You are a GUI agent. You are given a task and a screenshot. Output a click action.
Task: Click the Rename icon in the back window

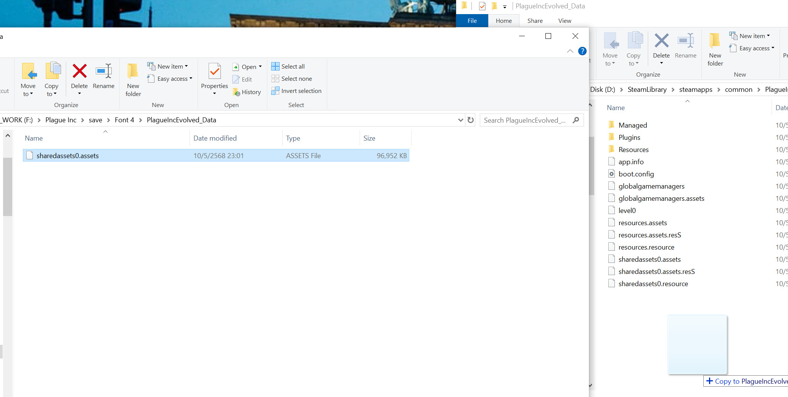tap(686, 40)
